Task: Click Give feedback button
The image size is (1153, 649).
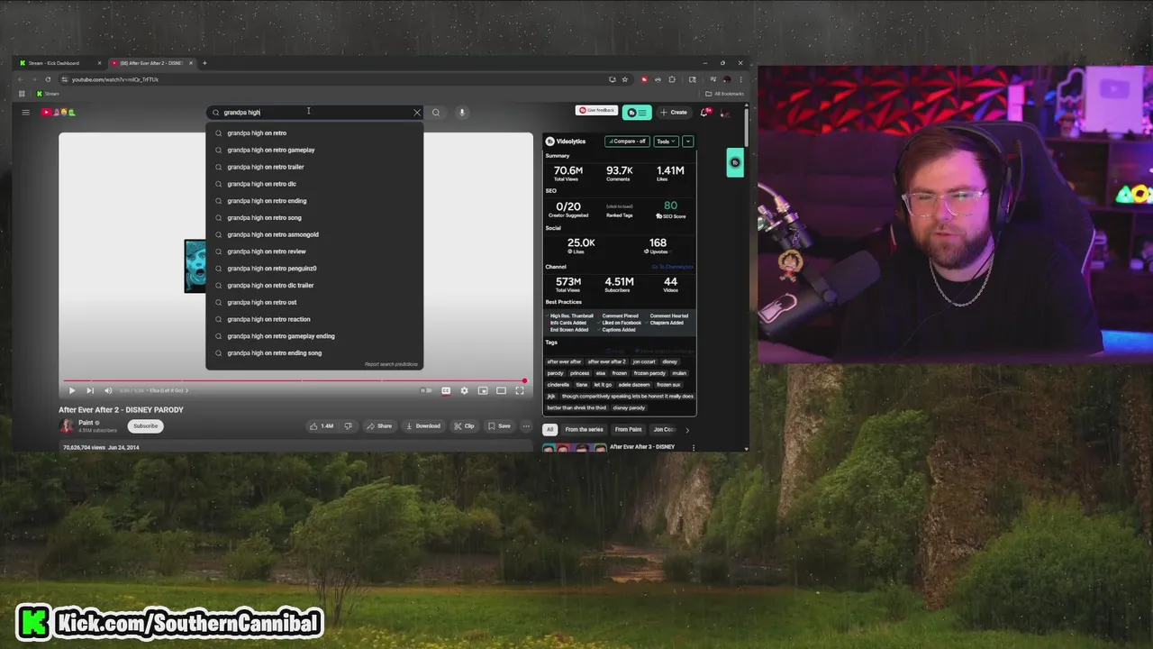Action: 596,110
